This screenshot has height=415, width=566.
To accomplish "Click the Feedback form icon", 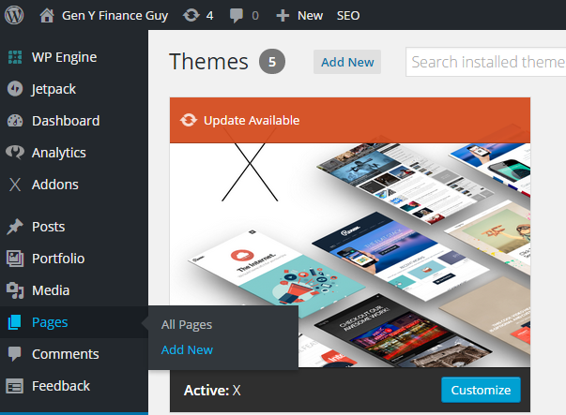I will click(15, 386).
